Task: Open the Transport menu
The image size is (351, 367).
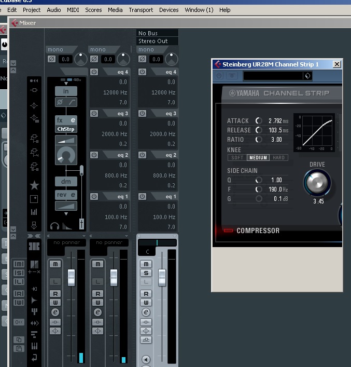Action: (x=141, y=10)
